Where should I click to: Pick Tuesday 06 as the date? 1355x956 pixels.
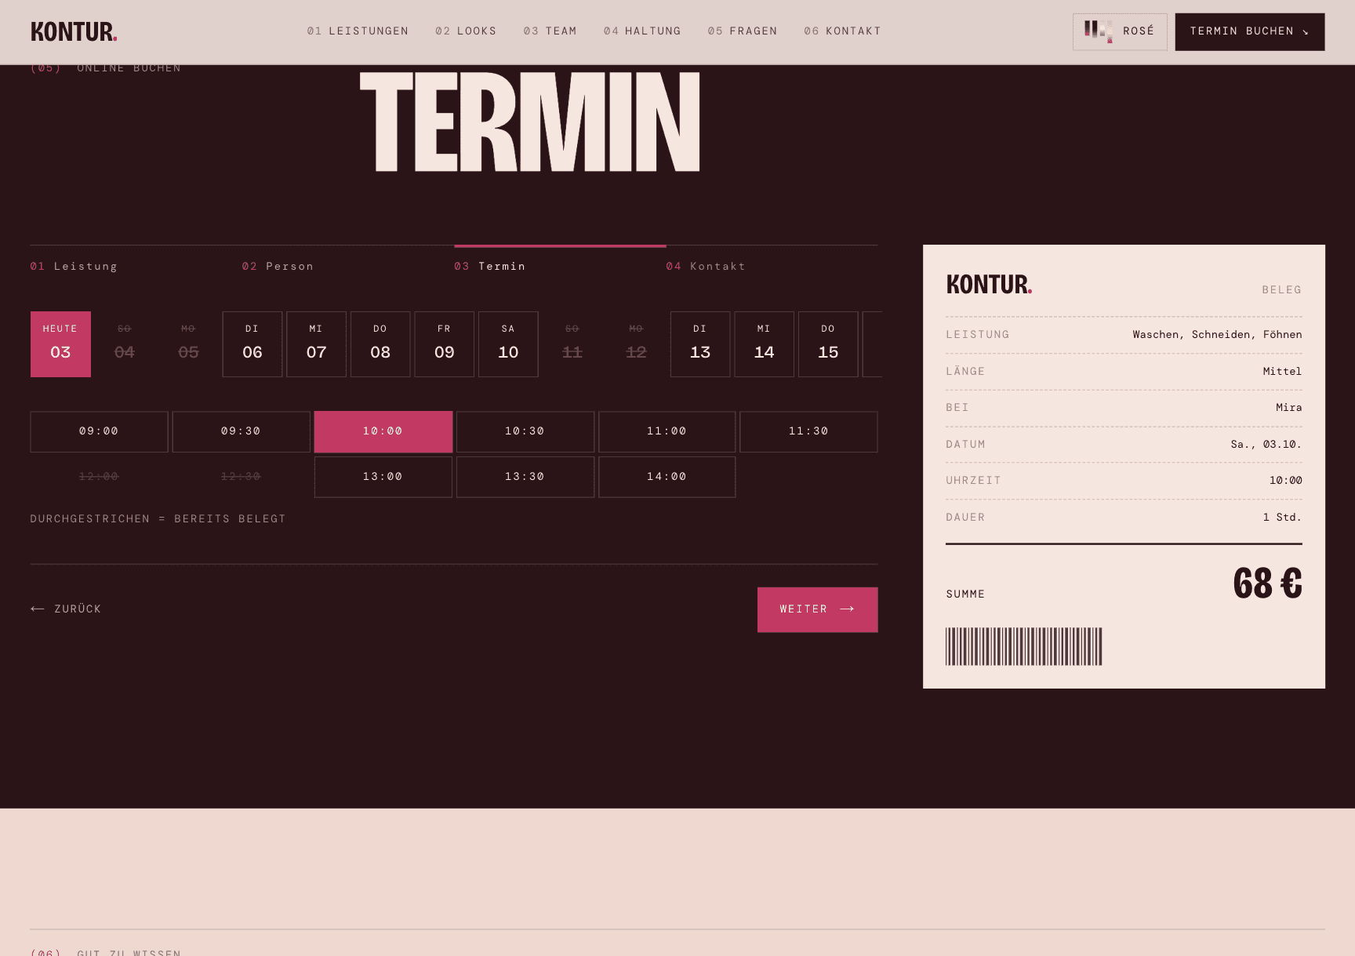point(252,344)
